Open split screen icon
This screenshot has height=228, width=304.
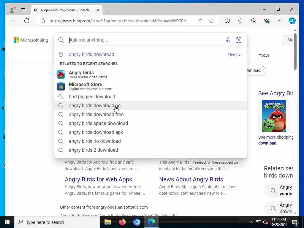pos(227,21)
